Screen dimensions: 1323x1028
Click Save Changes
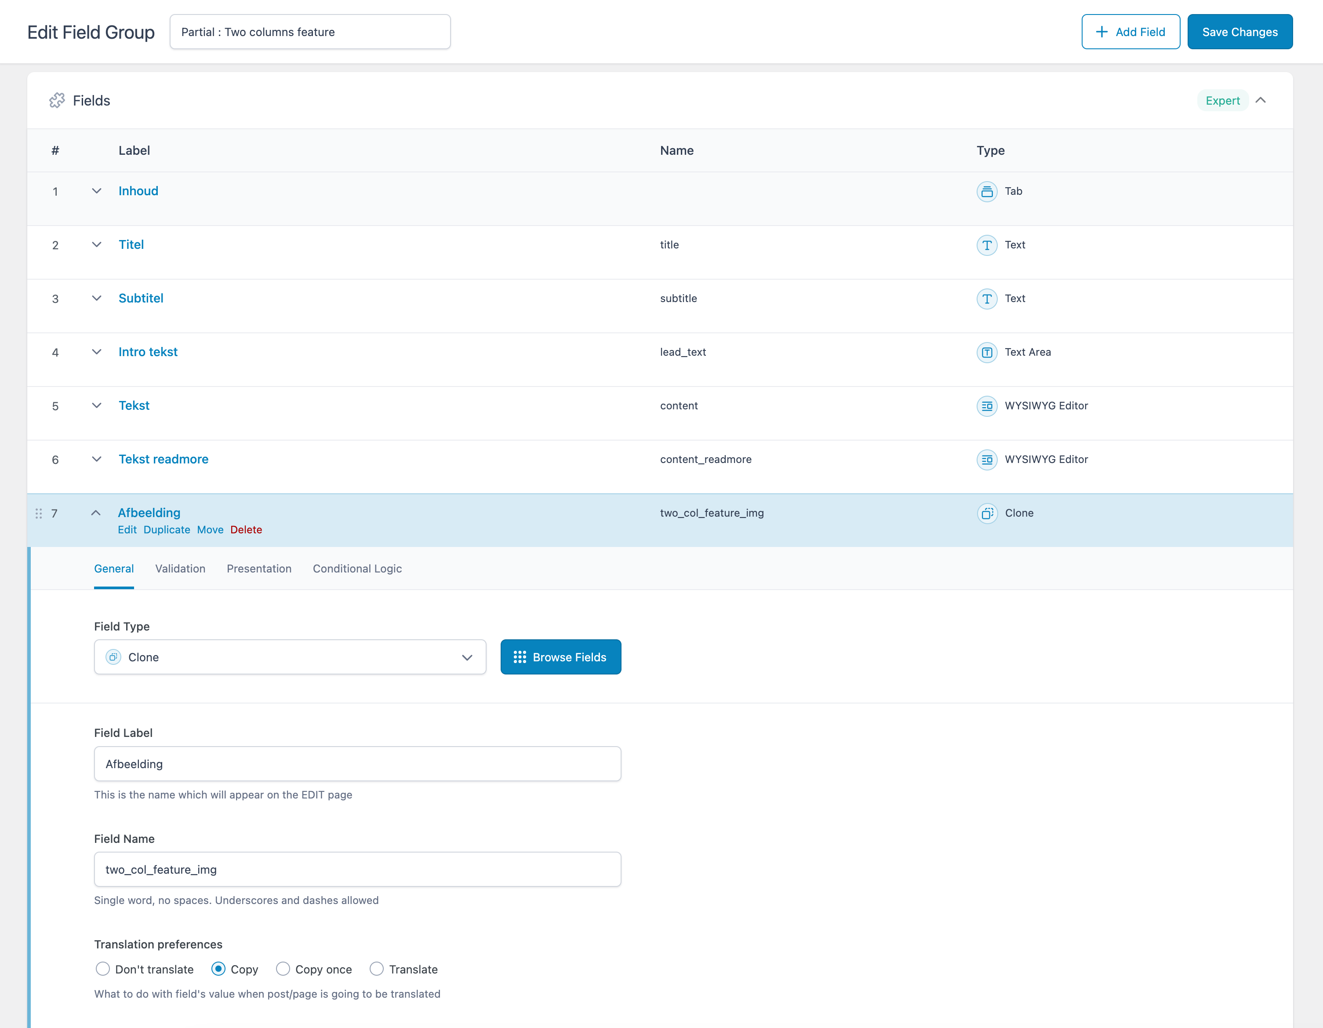[1240, 32]
